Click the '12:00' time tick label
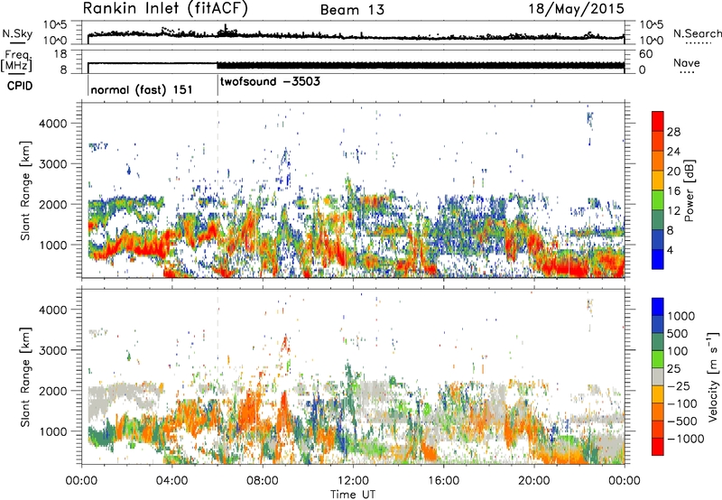Screen dimensions: 722x500 (x=353, y=481)
